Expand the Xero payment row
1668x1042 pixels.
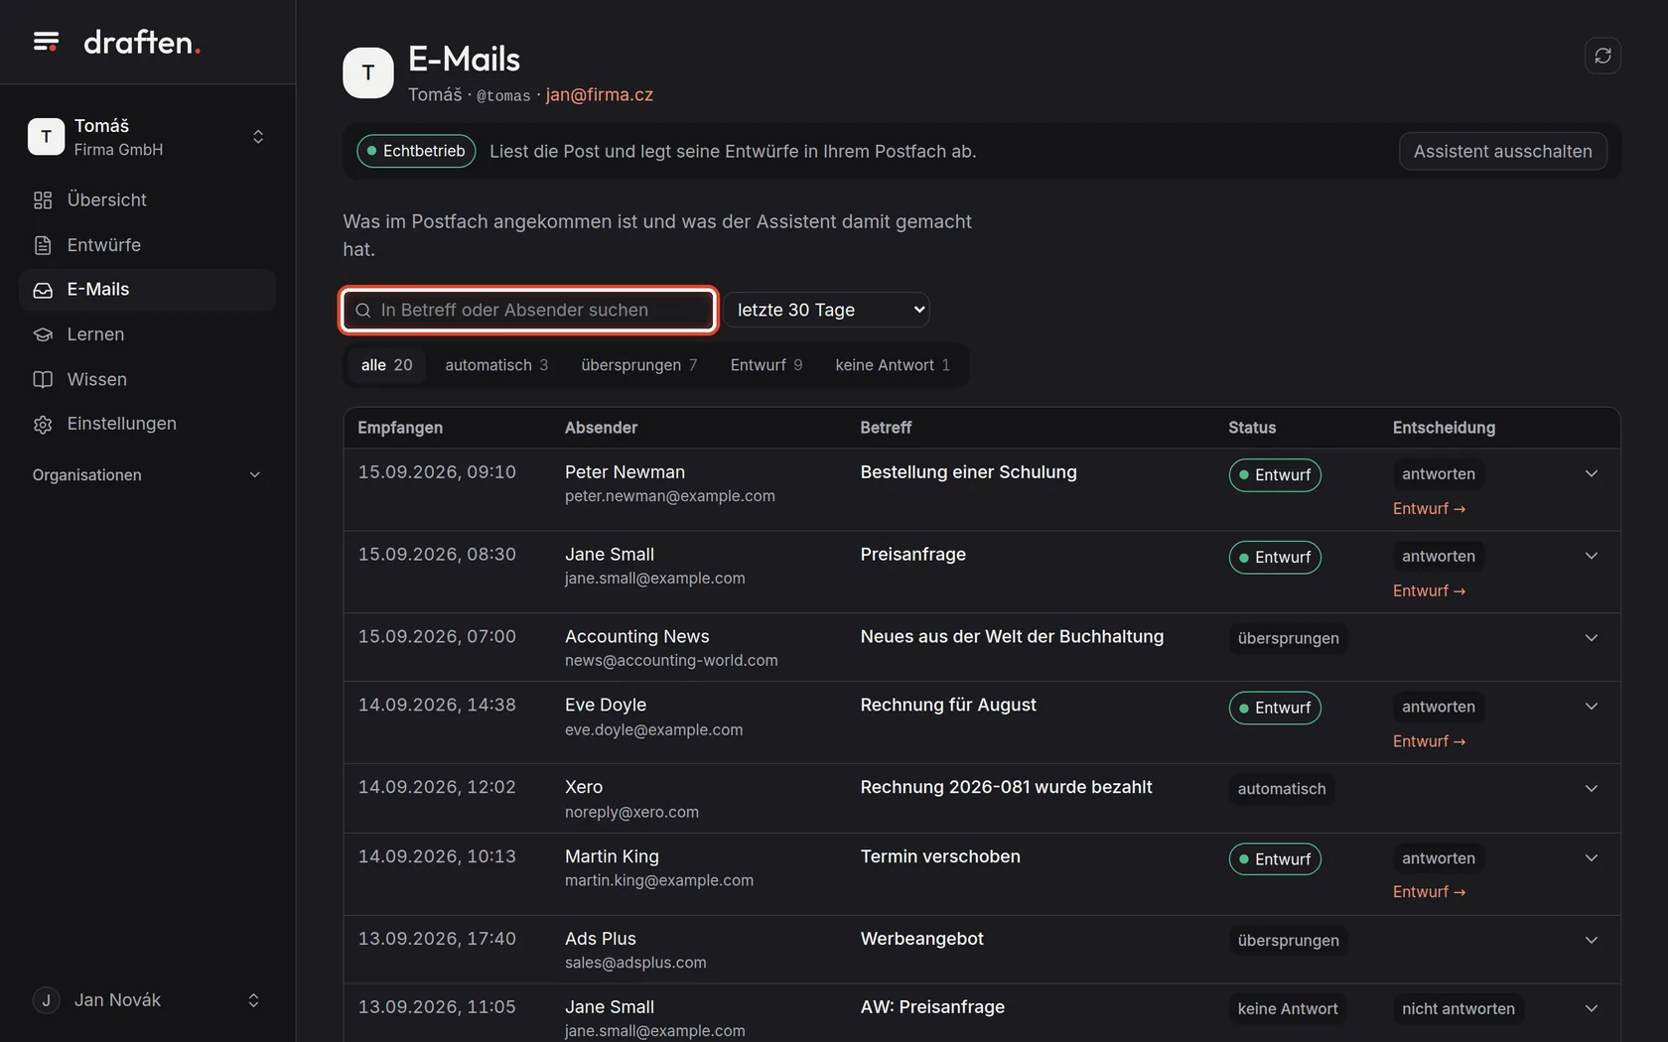click(1591, 789)
